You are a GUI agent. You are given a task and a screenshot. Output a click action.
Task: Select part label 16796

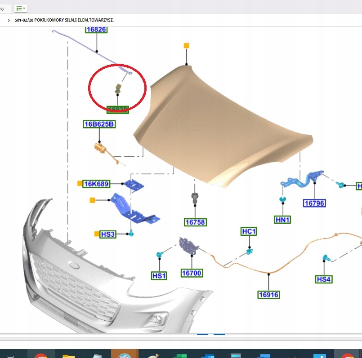pyautogui.click(x=314, y=203)
